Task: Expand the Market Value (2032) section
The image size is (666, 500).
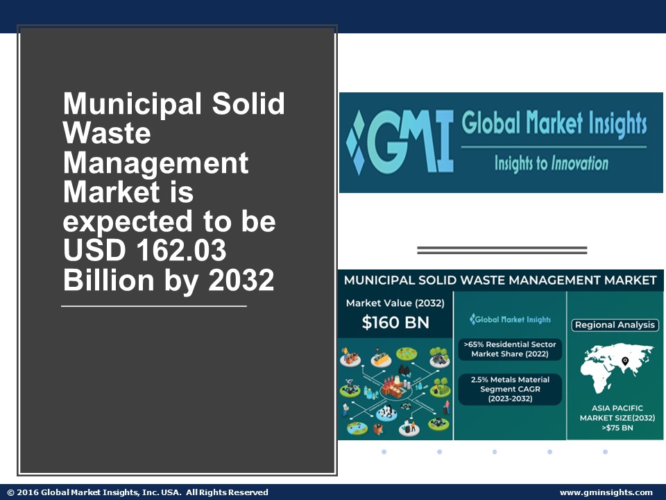Action: (395, 303)
